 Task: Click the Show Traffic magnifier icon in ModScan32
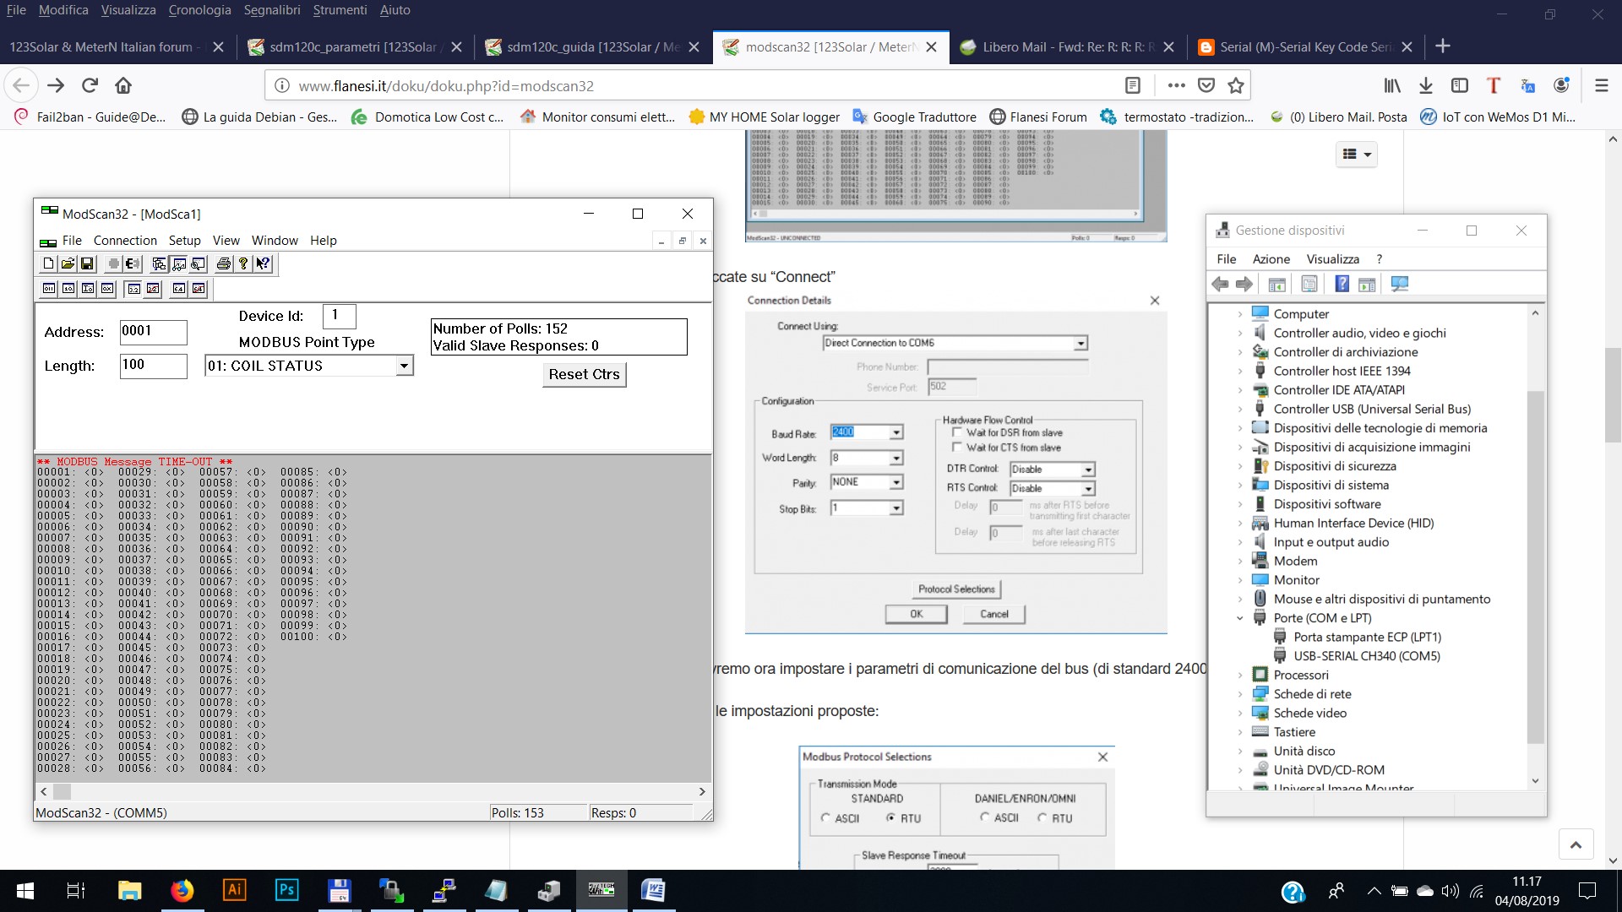[198, 264]
